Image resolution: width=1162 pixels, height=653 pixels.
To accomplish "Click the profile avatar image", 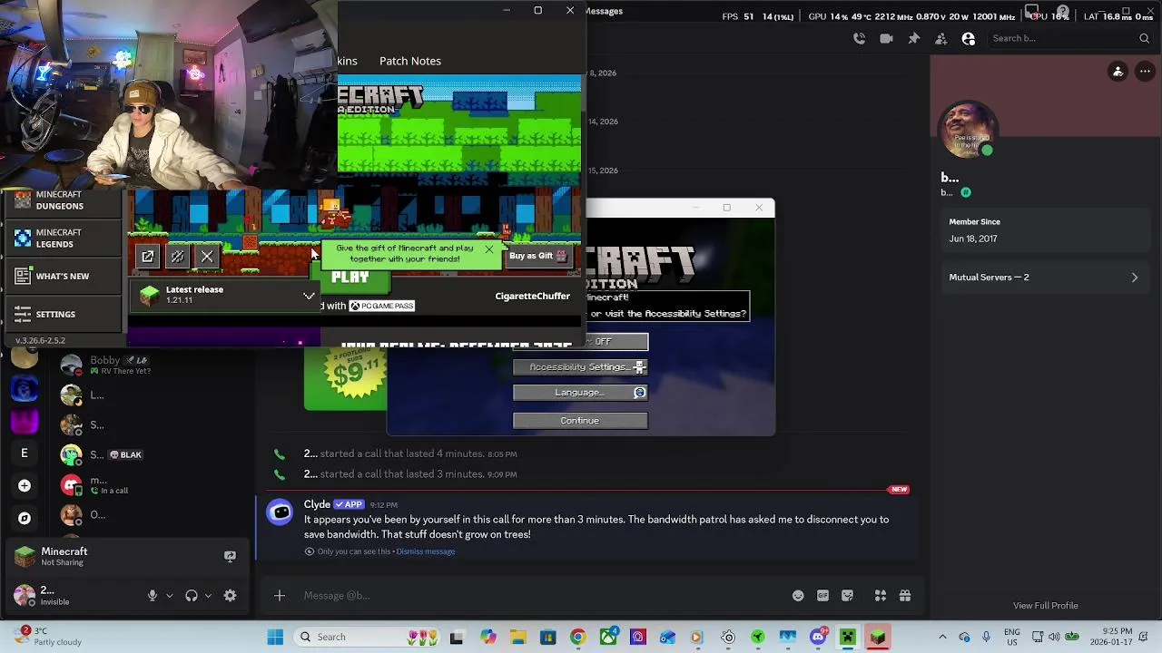I will point(968,129).
